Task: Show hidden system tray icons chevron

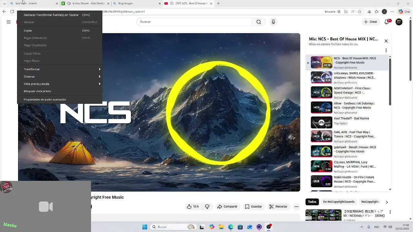Action: pos(361,227)
